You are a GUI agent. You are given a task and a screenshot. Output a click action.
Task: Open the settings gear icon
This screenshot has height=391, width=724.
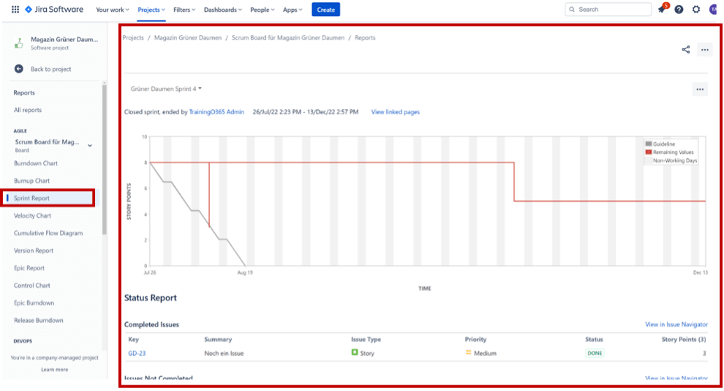click(x=695, y=10)
